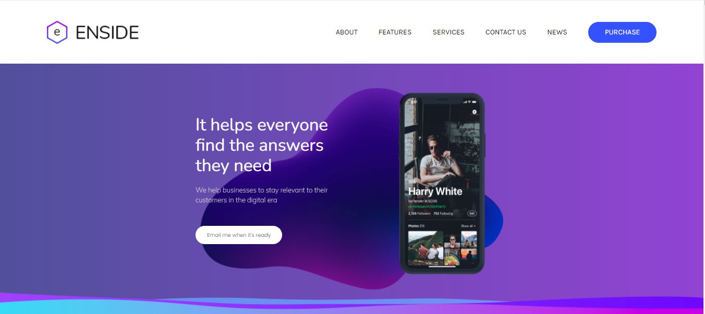
Task: Click the Email me when it's ready button
Action: [x=239, y=235]
